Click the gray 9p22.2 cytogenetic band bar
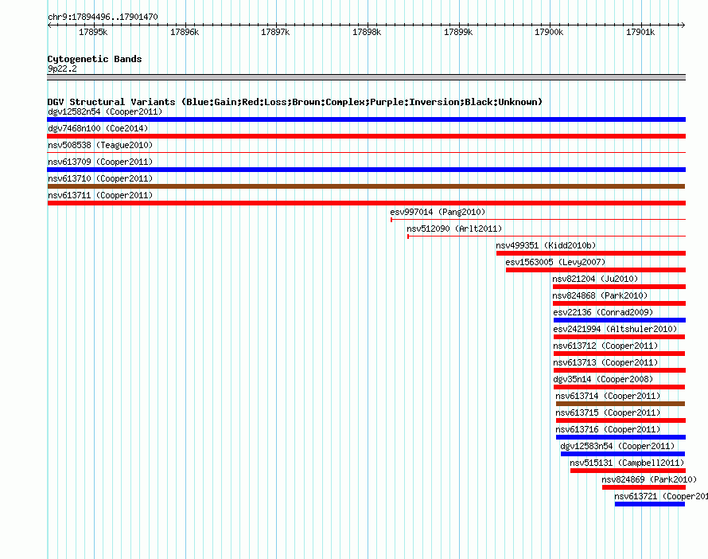This screenshot has width=708, height=559. pos(366,77)
